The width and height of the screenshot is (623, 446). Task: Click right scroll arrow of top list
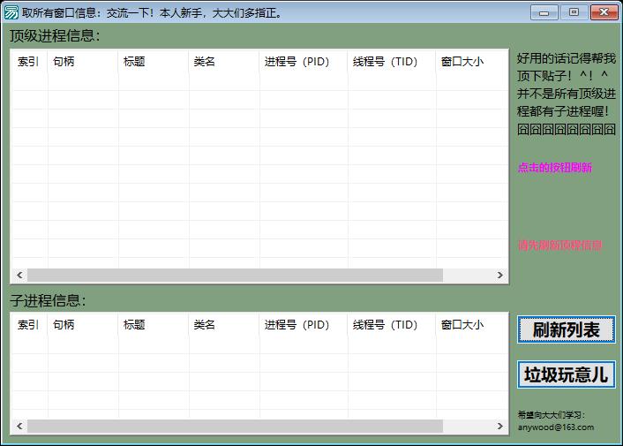point(499,275)
